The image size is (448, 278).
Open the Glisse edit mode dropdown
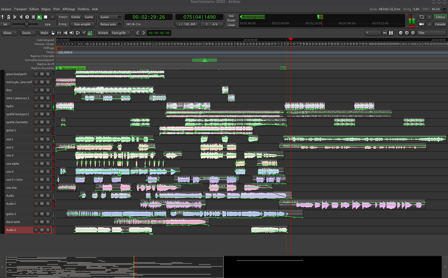[x=10, y=33]
